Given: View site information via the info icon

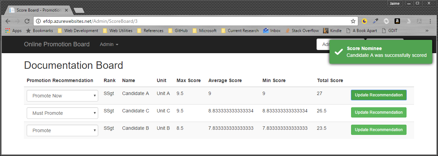Looking at the screenshot, I should tap(38, 21).
